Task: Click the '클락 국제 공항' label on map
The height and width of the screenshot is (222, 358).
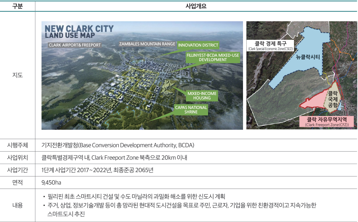Action: pyautogui.click(x=333, y=99)
